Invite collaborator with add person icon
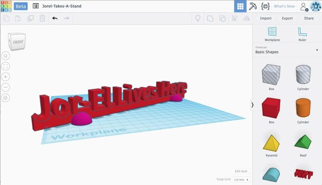322x185 pixels. [x=304, y=6]
